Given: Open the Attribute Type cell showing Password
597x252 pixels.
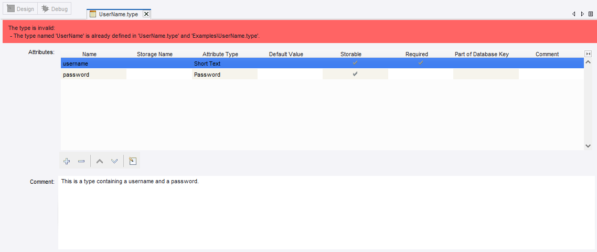Looking at the screenshot, I should tap(225, 75).
